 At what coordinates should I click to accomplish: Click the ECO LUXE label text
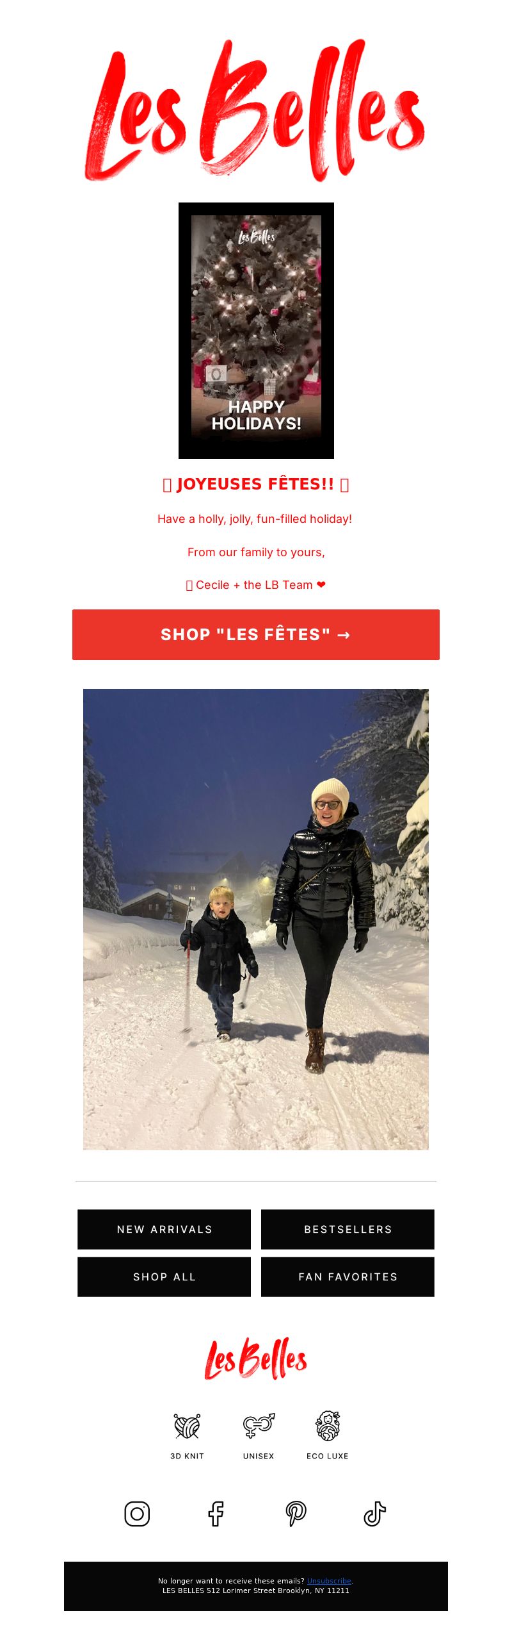(328, 1456)
